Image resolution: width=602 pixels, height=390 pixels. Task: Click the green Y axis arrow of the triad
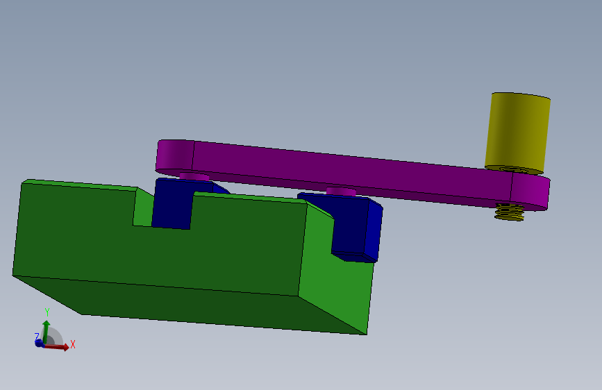[x=46, y=331]
